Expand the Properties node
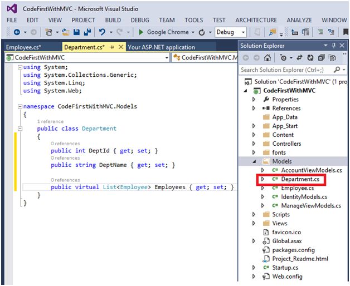 (254, 99)
